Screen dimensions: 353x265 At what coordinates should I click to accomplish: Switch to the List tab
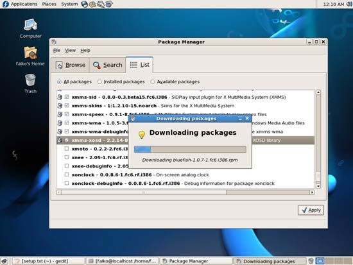(139, 65)
